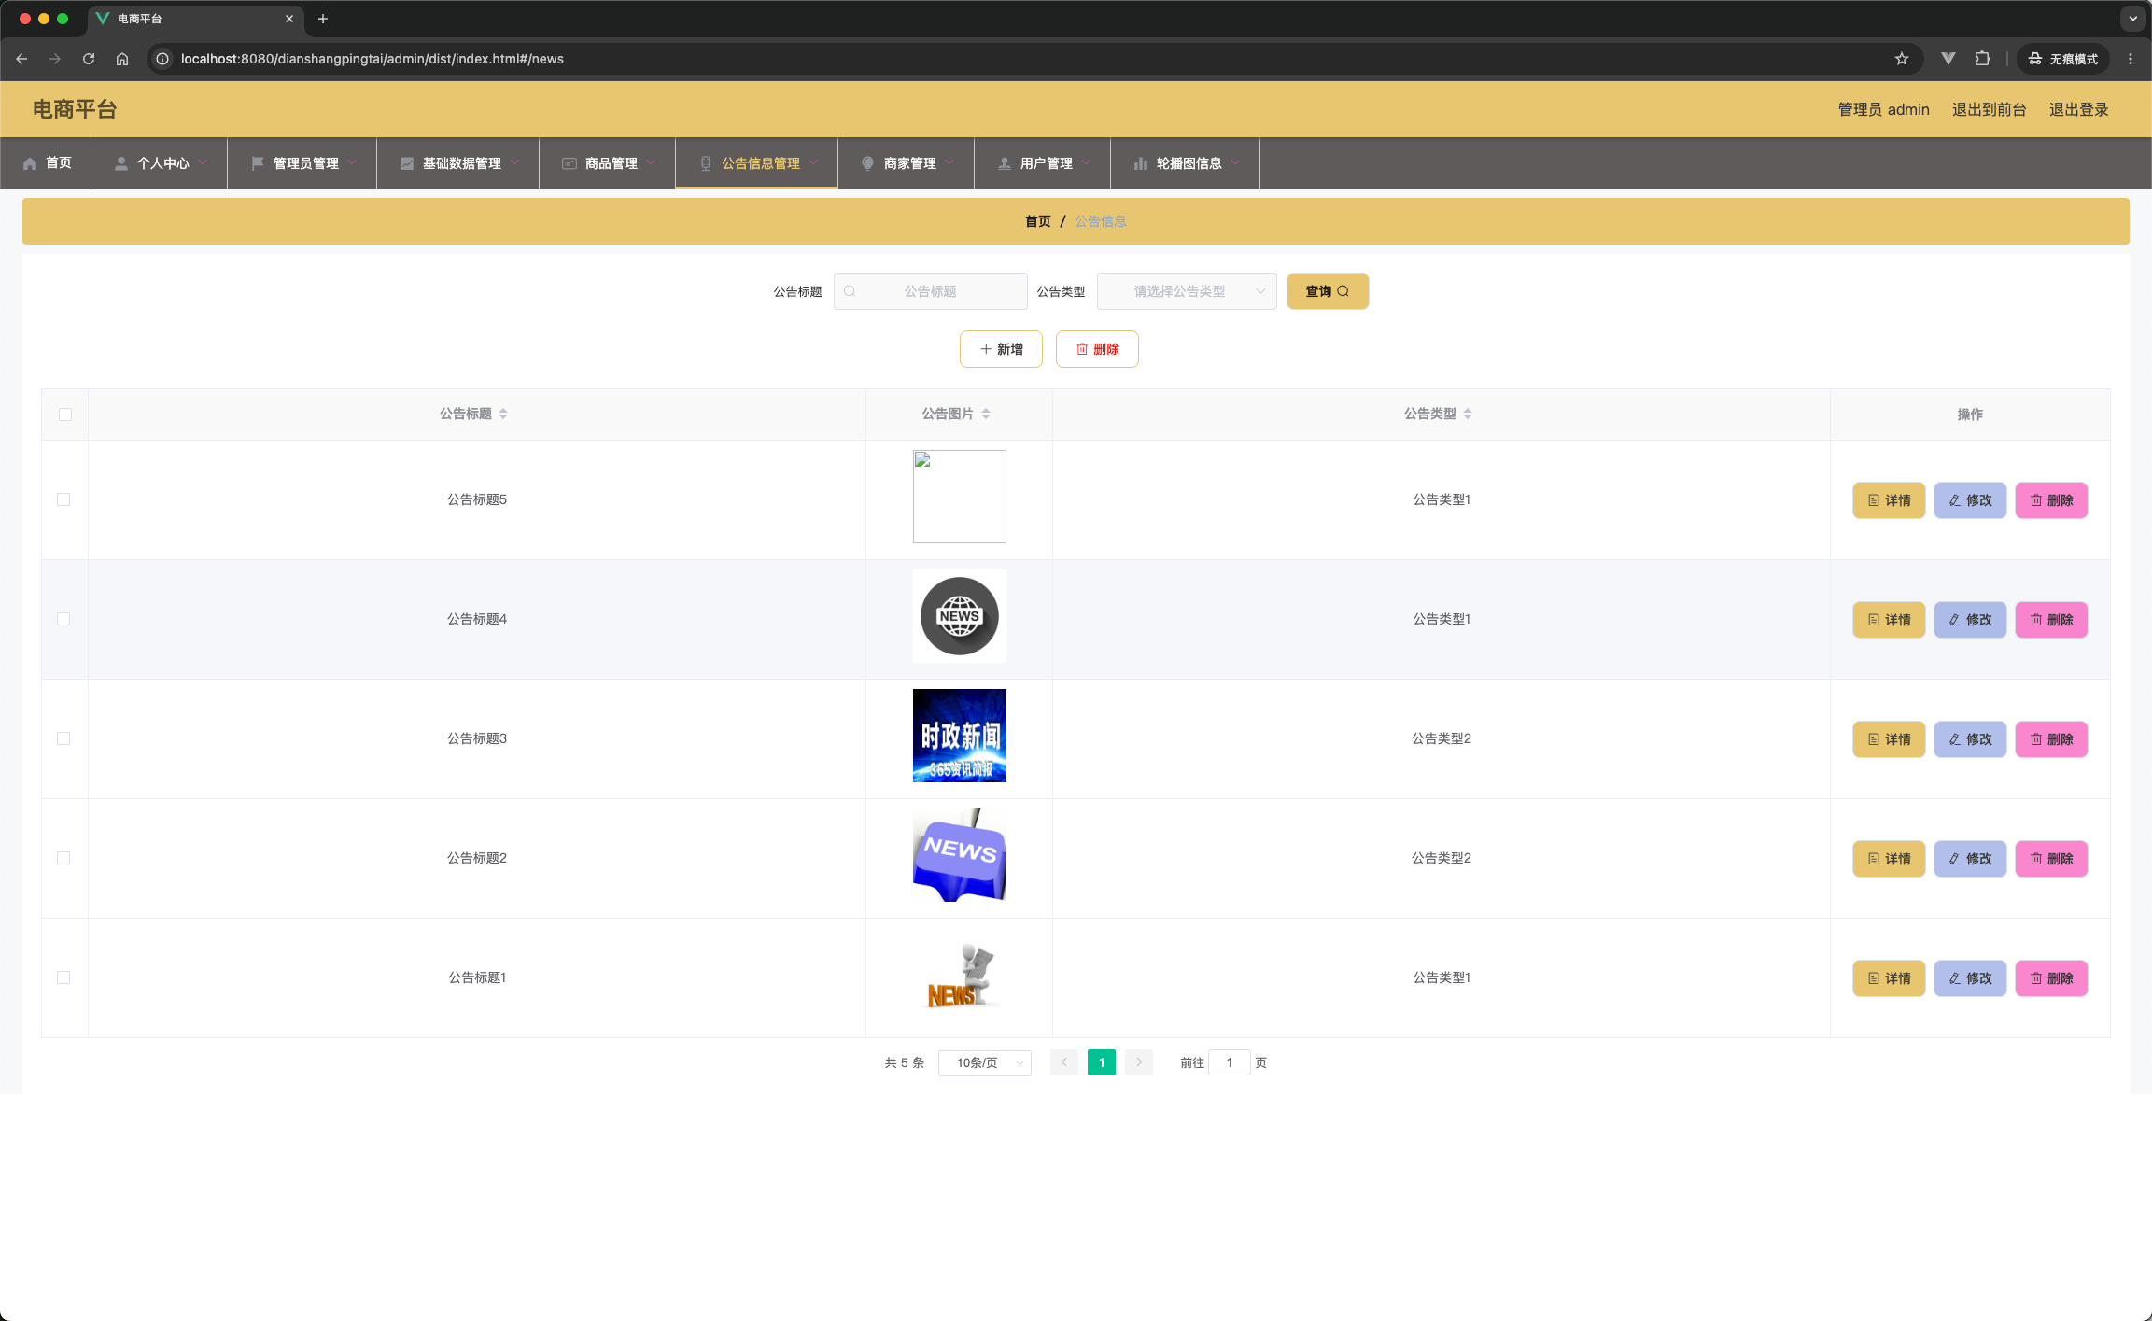Click the microphone icon in 公告信息管理 menu
This screenshot has height=1321, width=2152.
[x=706, y=163]
